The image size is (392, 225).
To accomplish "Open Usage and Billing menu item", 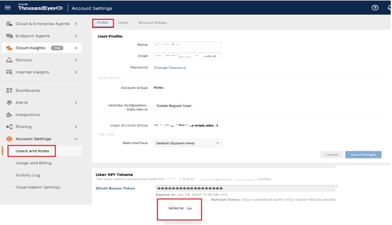I will (x=34, y=163).
